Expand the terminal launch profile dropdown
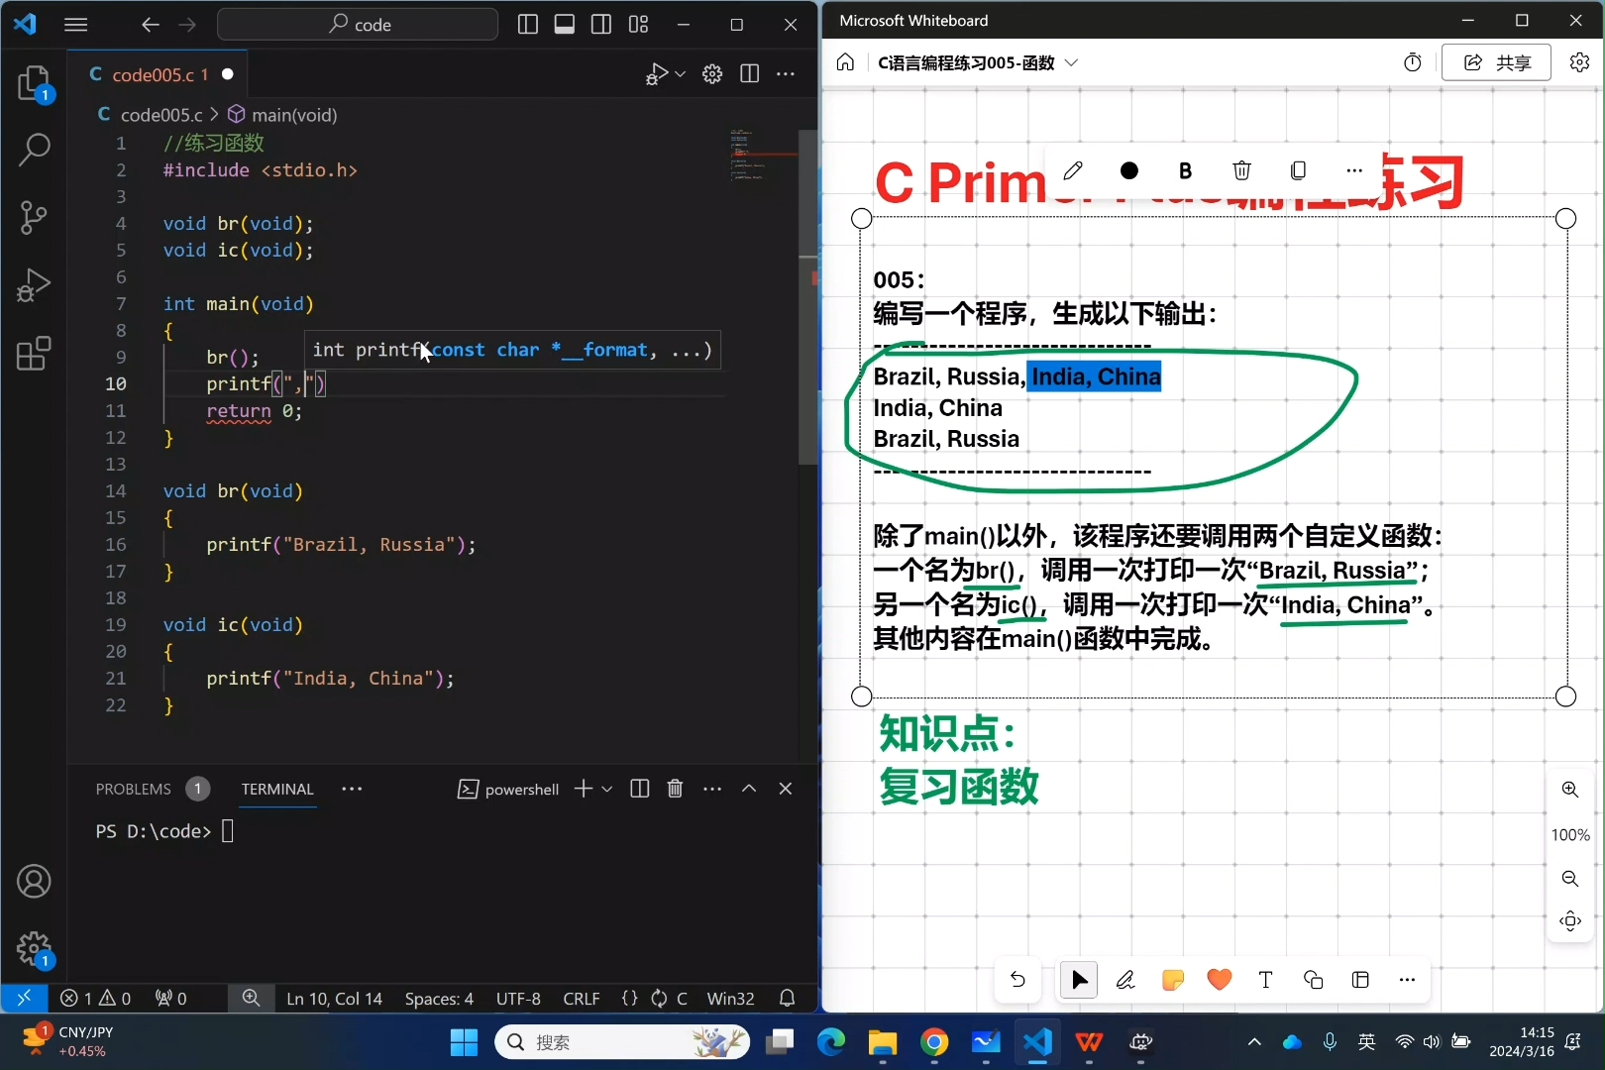The image size is (1605, 1070). pyautogui.click(x=607, y=789)
